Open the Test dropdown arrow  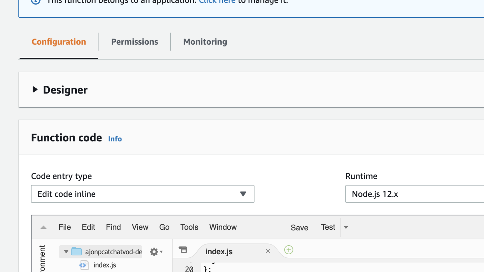pyautogui.click(x=346, y=227)
